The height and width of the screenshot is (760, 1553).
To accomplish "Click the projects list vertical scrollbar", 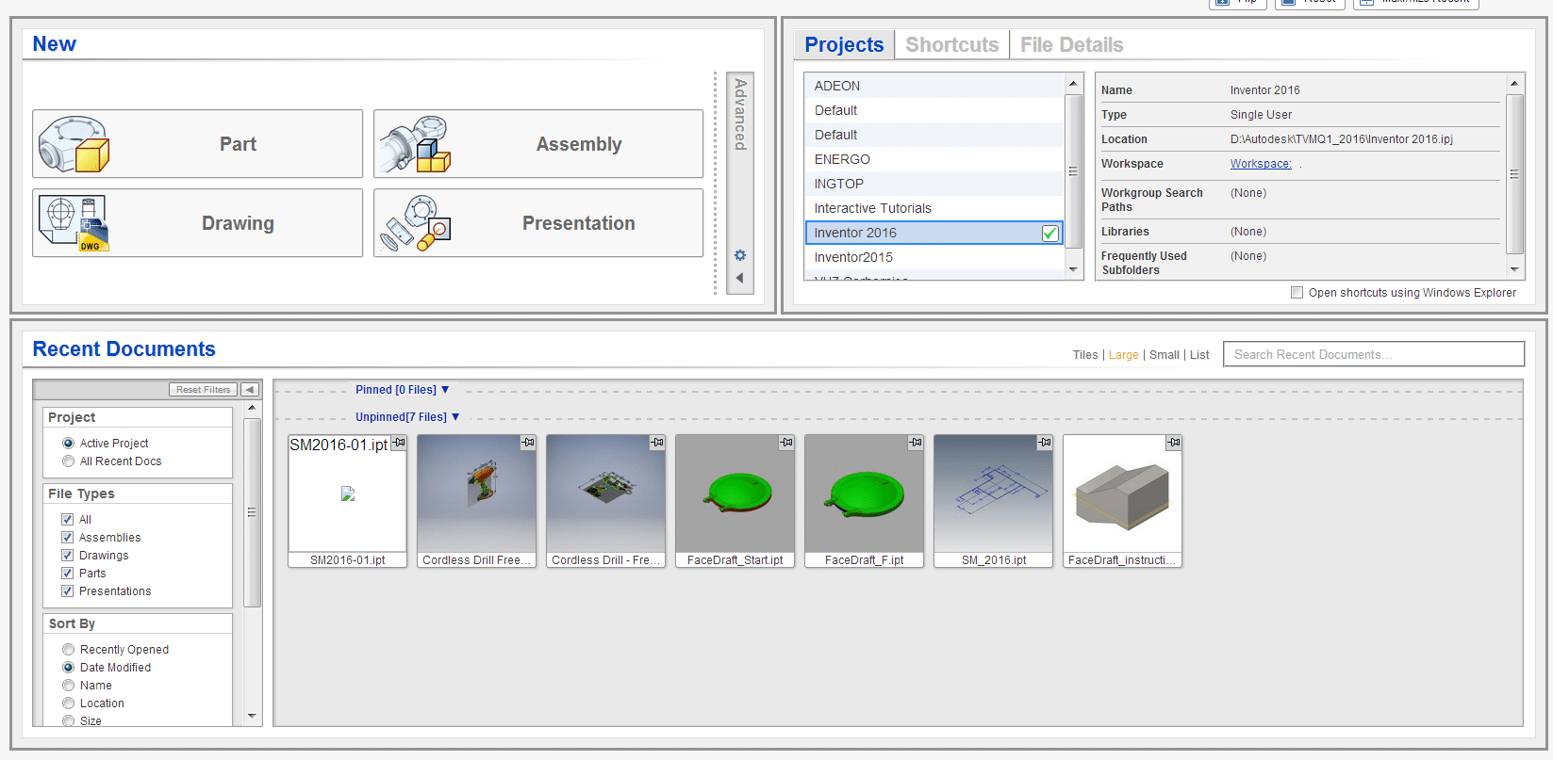I will point(1073,171).
